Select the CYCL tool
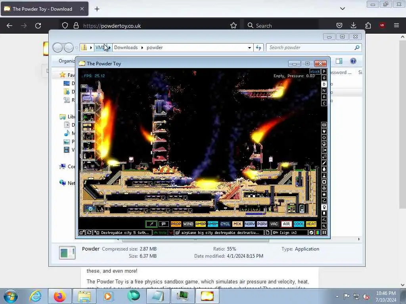Image resolution: width=406 pixels, height=304 pixels. [225, 224]
